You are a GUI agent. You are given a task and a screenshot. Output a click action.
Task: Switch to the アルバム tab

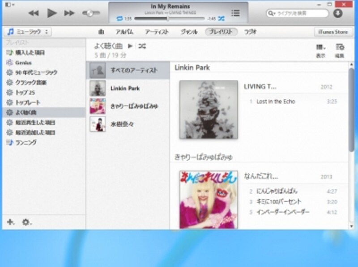(x=124, y=32)
